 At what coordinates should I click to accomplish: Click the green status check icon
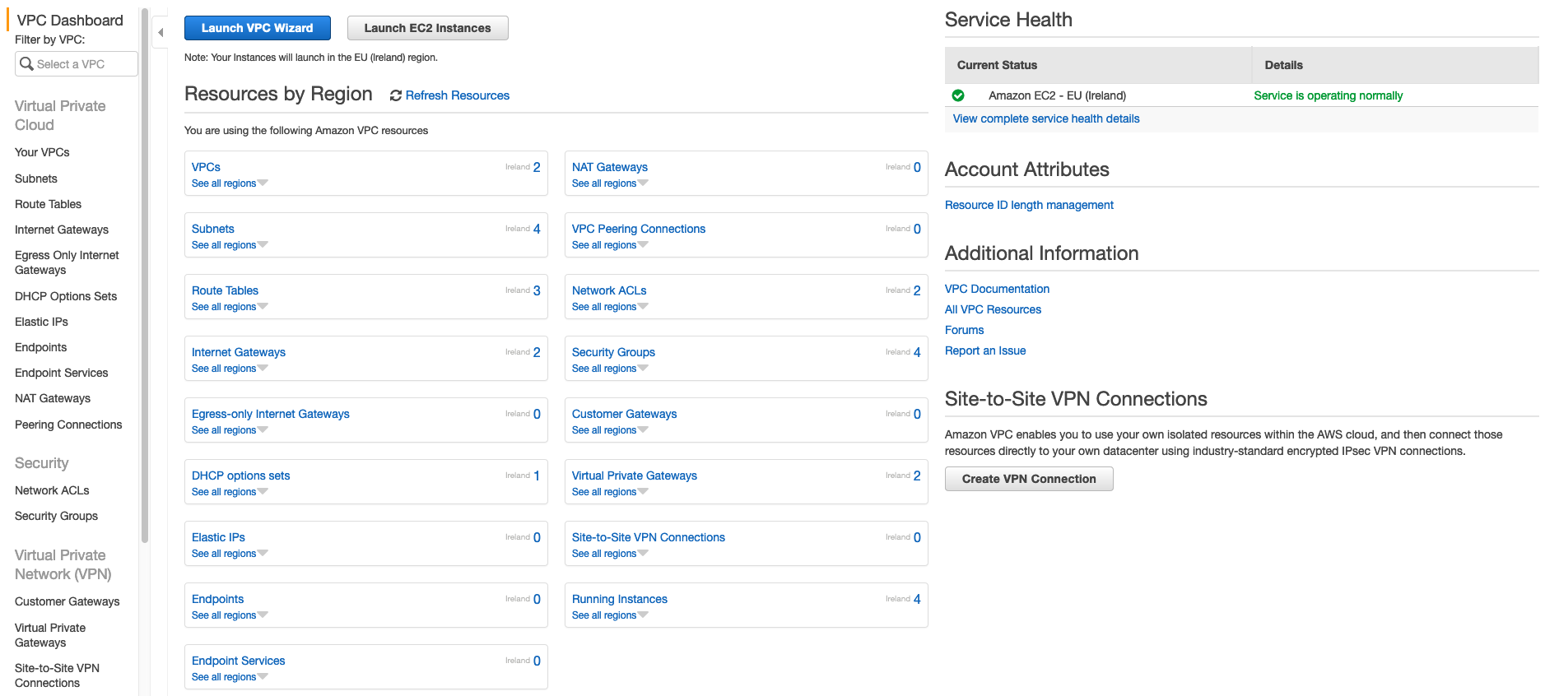pos(958,95)
